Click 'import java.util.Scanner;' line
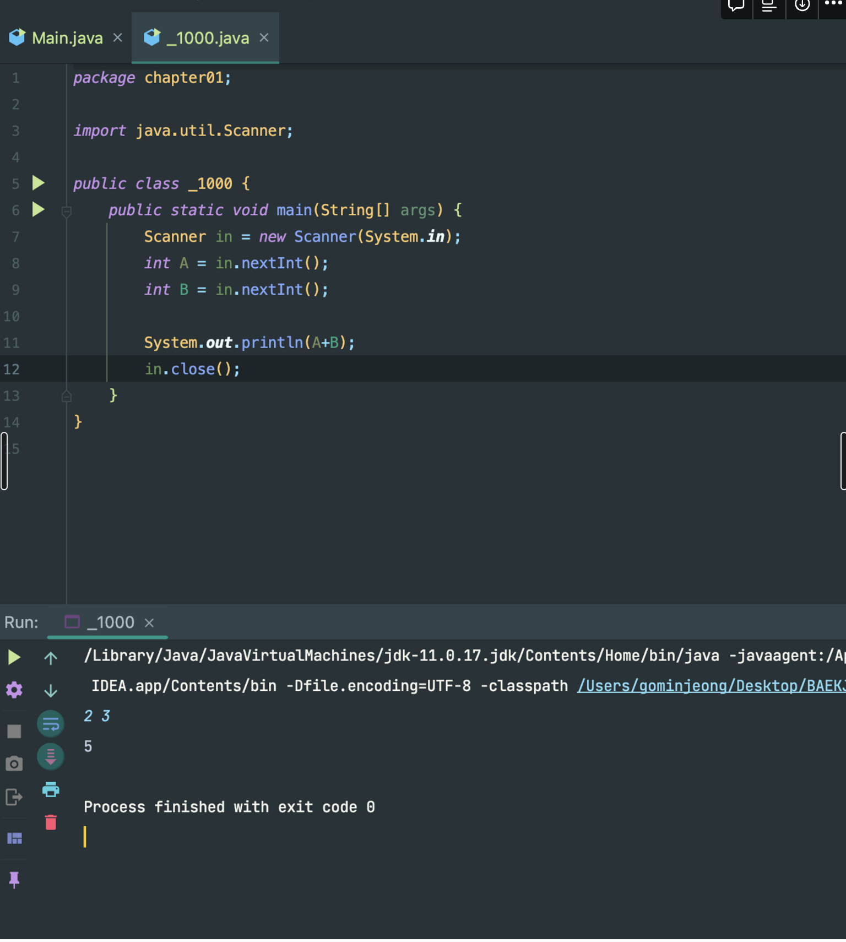Image resolution: width=846 pixels, height=942 pixels. pyautogui.click(x=183, y=131)
